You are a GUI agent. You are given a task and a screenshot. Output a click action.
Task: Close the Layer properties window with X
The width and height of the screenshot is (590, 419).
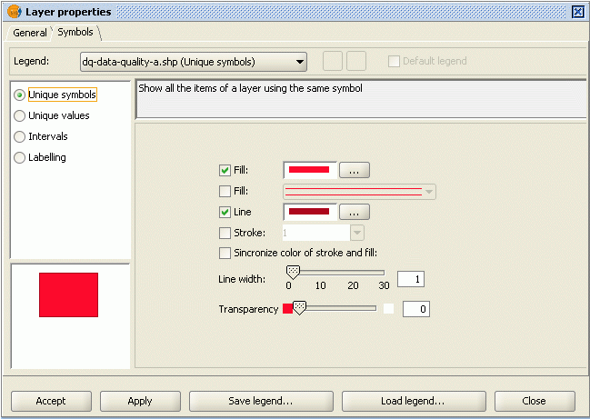pos(577,12)
